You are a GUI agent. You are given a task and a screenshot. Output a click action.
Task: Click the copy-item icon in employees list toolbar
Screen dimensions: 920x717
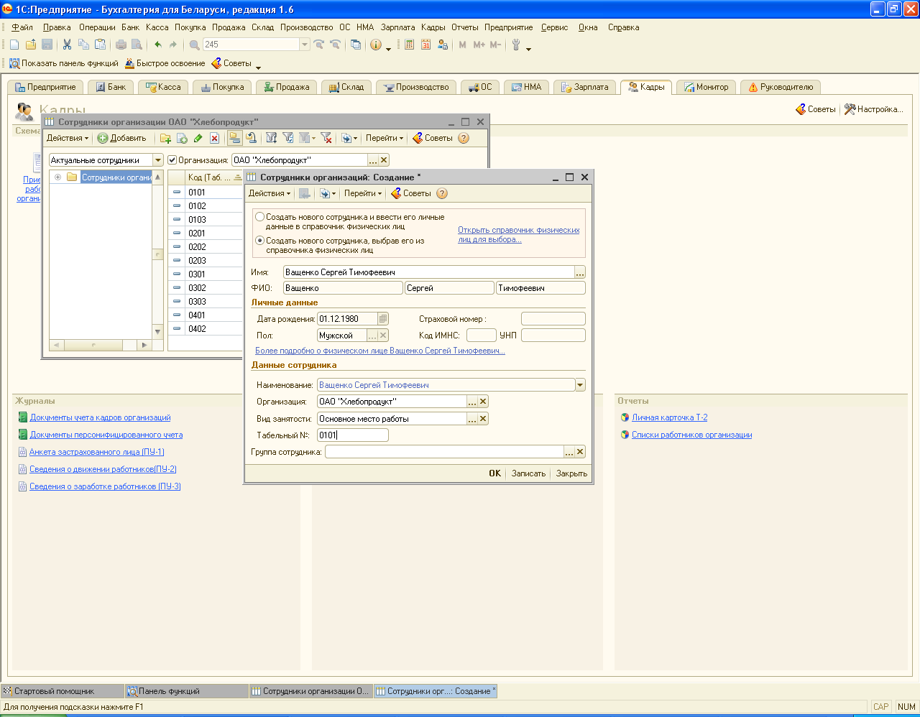(x=182, y=138)
